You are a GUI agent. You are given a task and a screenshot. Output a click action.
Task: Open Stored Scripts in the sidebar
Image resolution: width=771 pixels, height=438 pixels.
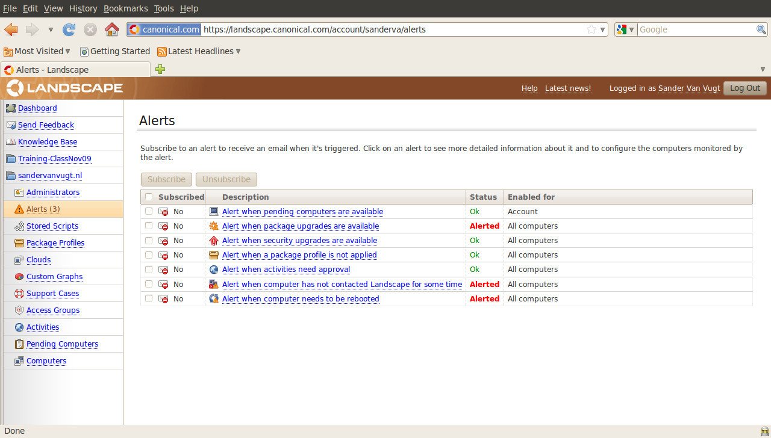click(x=52, y=226)
